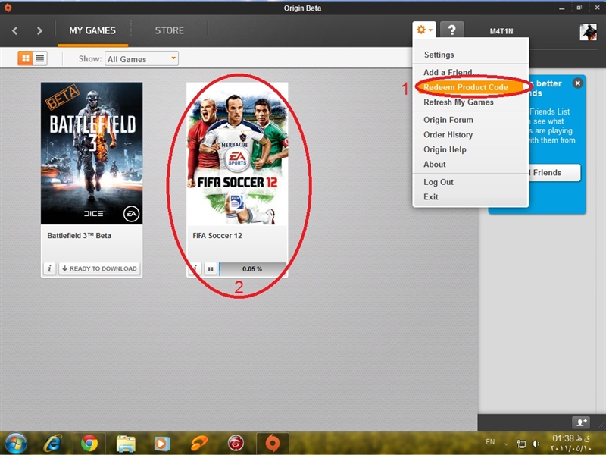This screenshot has width=606, height=455.
Task: Click the FIFA Soccer 12 download progress bar
Action: point(252,268)
